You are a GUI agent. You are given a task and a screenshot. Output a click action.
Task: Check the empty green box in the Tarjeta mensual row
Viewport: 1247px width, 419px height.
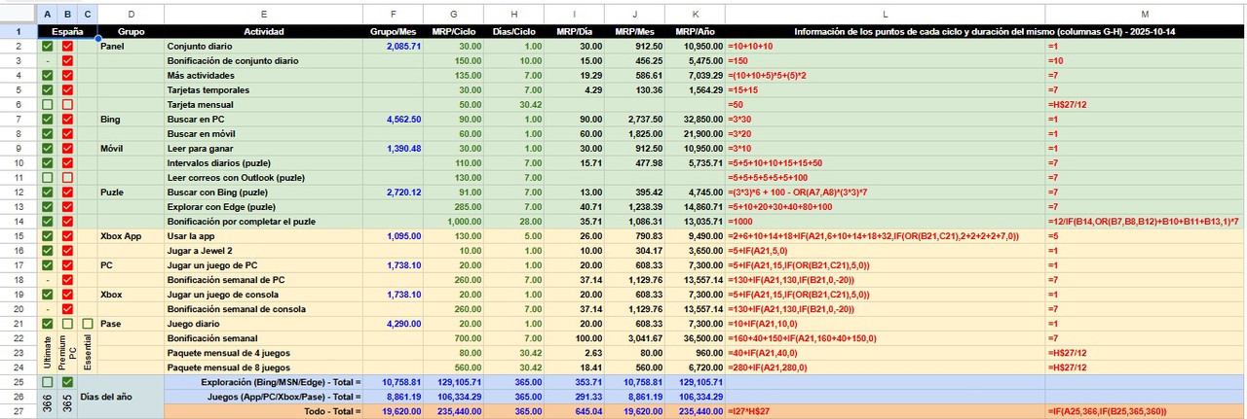pos(47,104)
